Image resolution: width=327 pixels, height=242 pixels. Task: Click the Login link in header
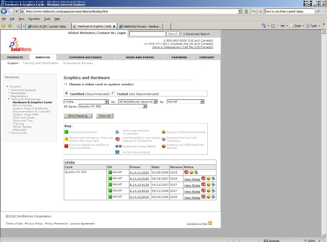121,33
